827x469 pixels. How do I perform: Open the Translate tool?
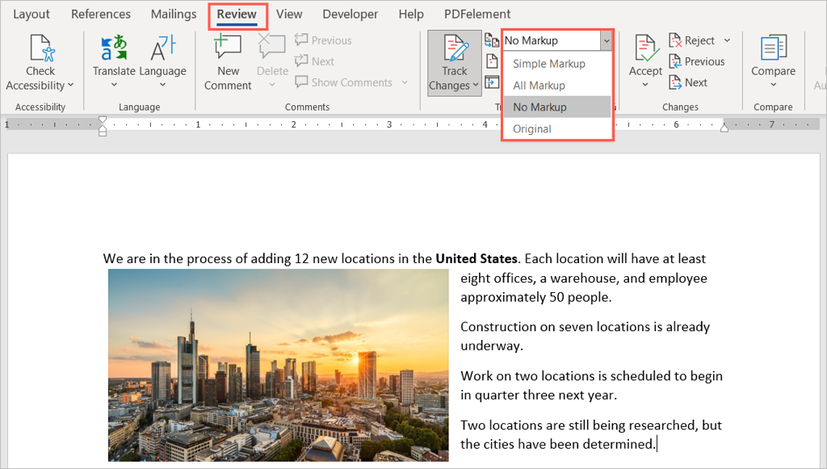pyautogui.click(x=114, y=50)
